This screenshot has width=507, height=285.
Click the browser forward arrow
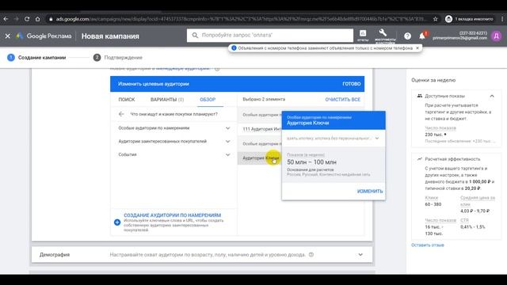point(17,19)
